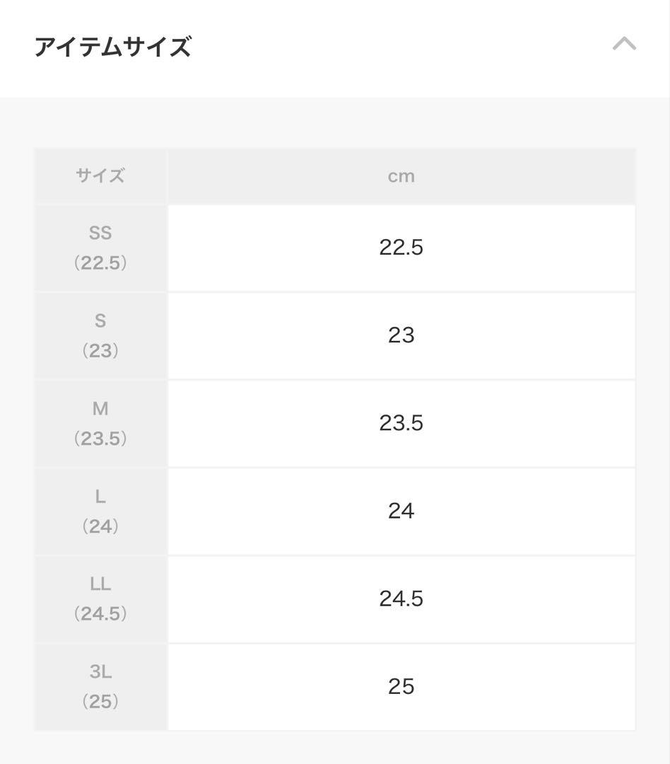Viewport: 670px width, 764px height.
Task: Click the cm column header
Action: (x=401, y=176)
